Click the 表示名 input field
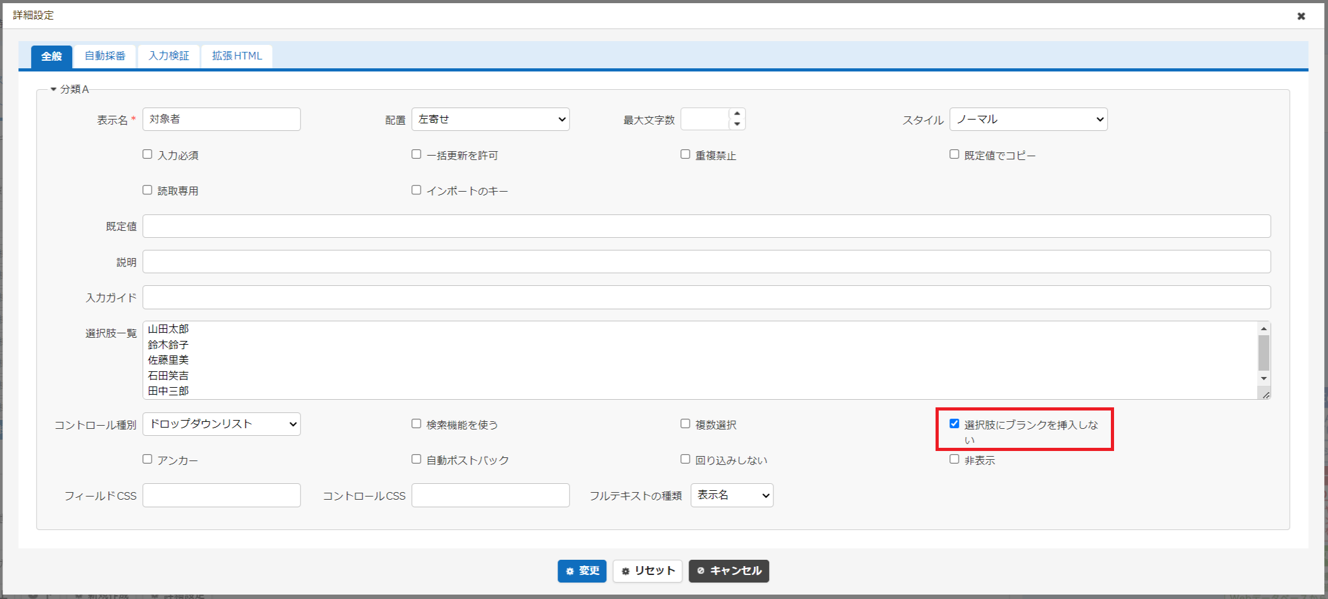The width and height of the screenshot is (1328, 599). (x=222, y=119)
